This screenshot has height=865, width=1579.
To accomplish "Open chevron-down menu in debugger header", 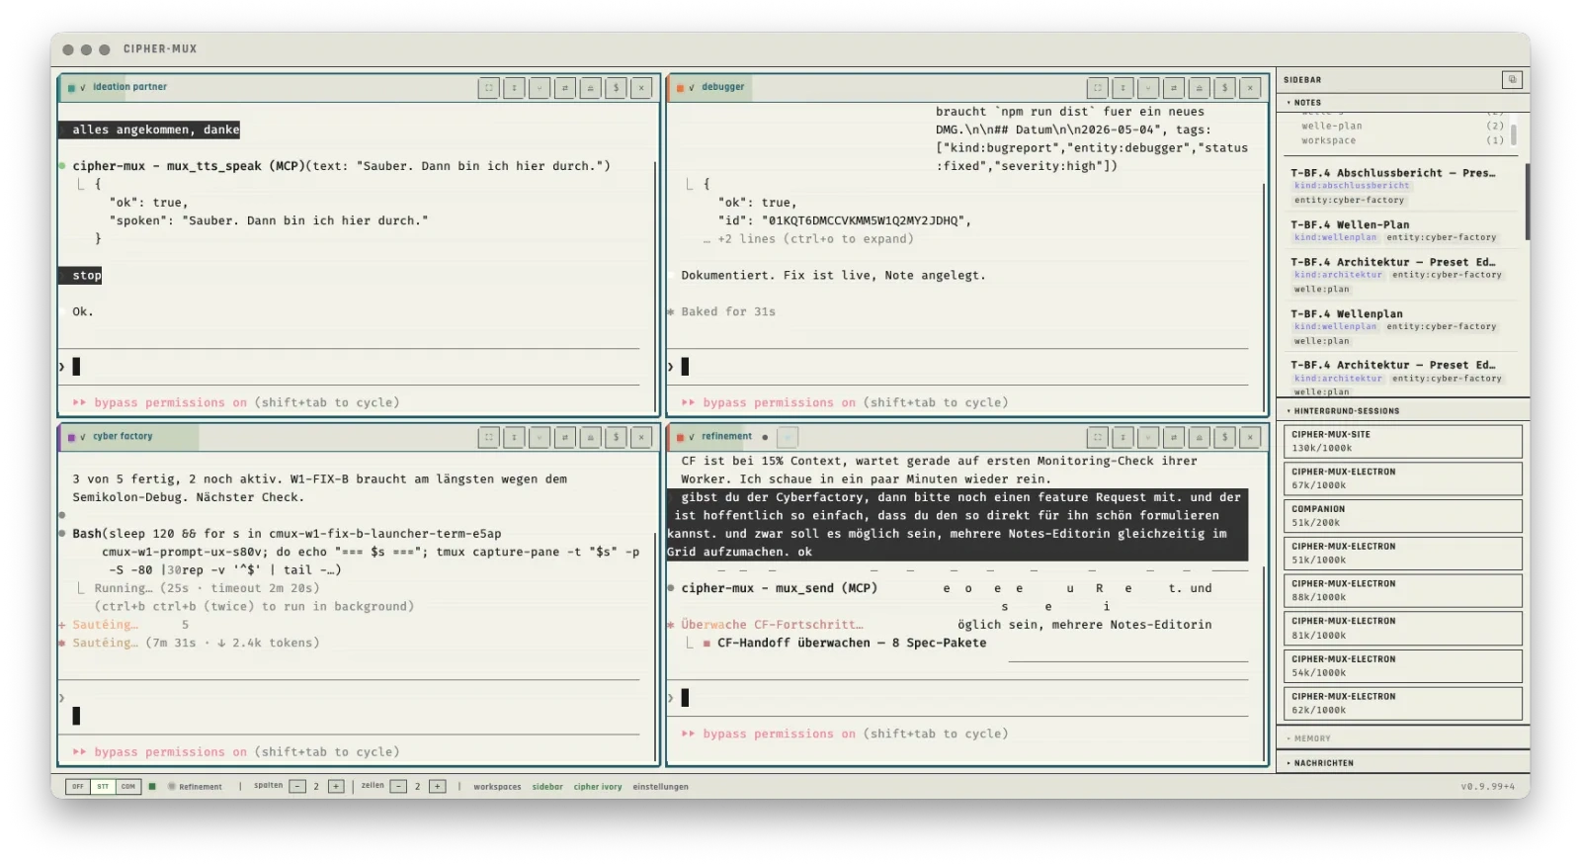I will 1148,88.
